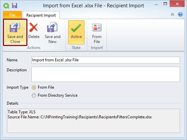The width and height of the screenshot is (187, 140).
Task: Click into the Name text field
Action: (x=106, y=60)
